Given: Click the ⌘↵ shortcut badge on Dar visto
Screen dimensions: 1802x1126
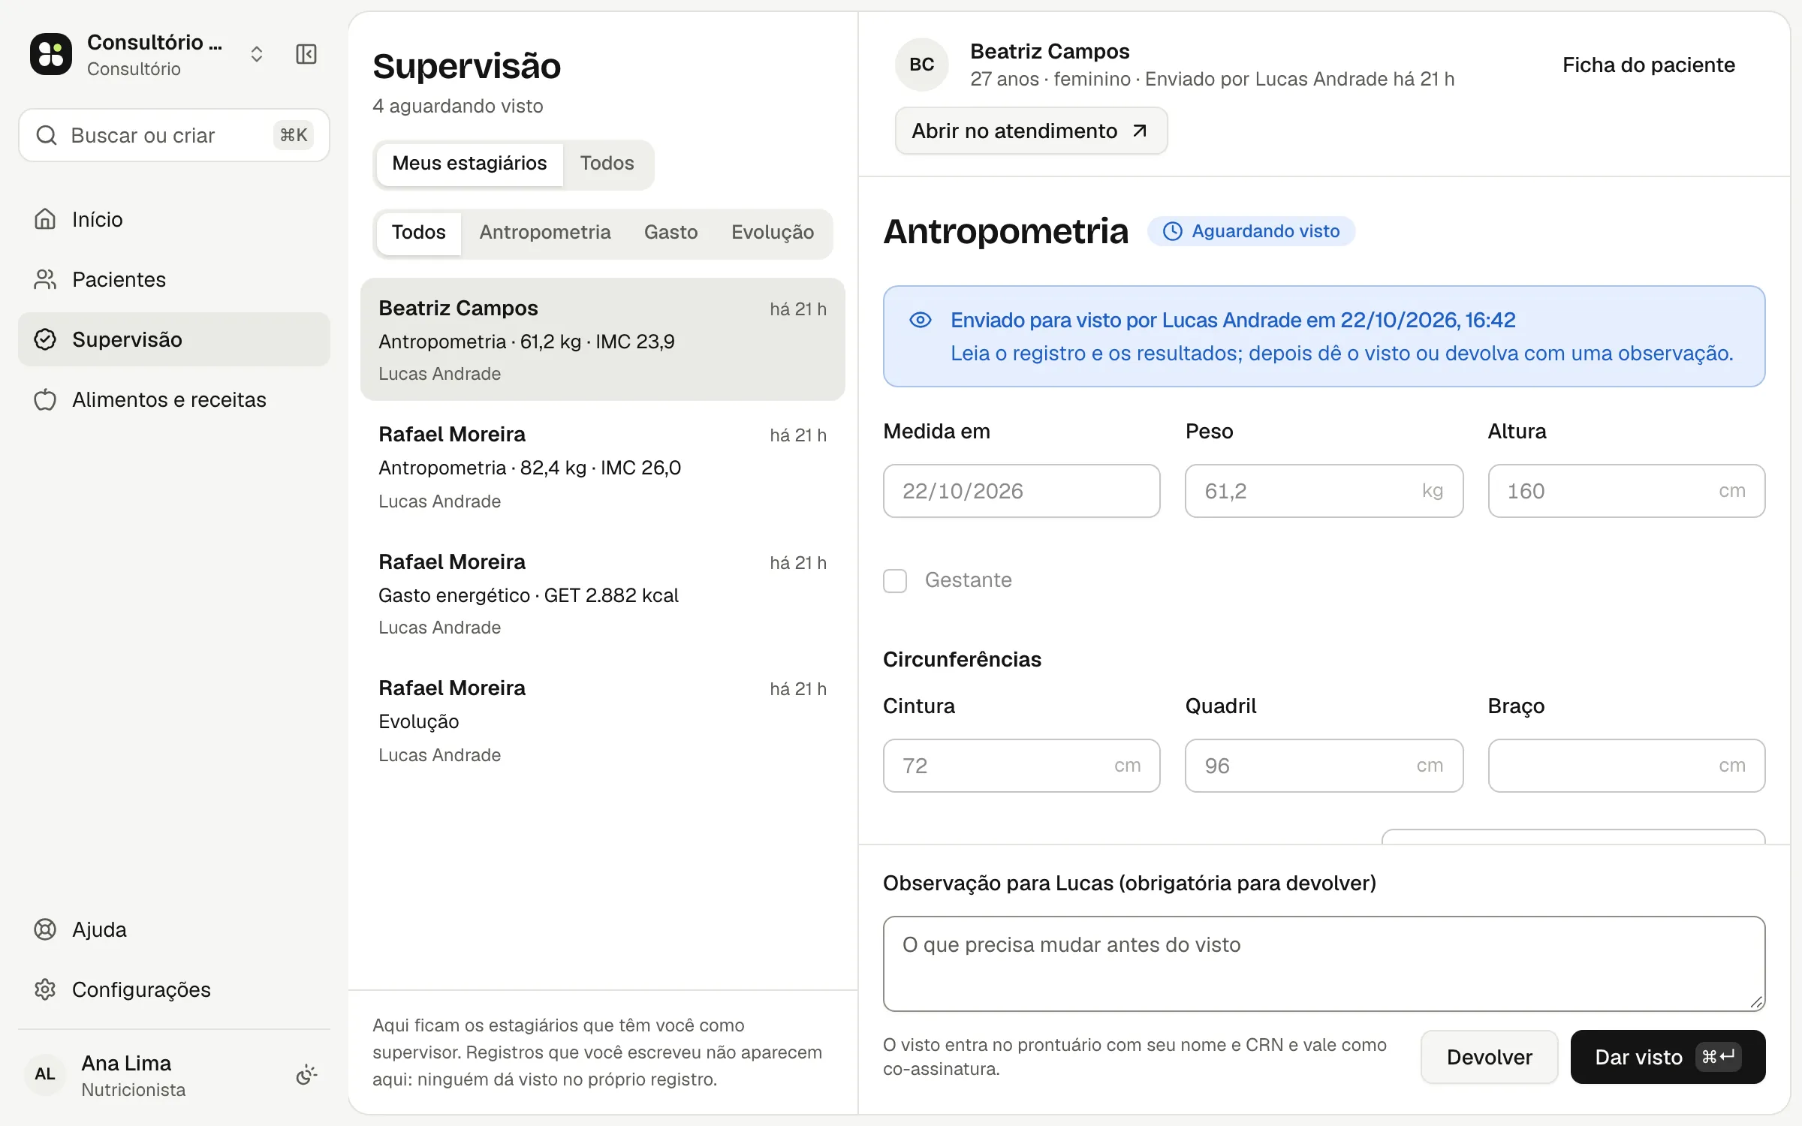Looking at the screenshot, I should (1719, 1057).
